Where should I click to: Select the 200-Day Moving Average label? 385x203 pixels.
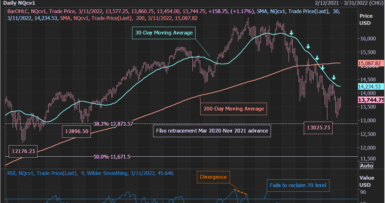tap(233, 109)
